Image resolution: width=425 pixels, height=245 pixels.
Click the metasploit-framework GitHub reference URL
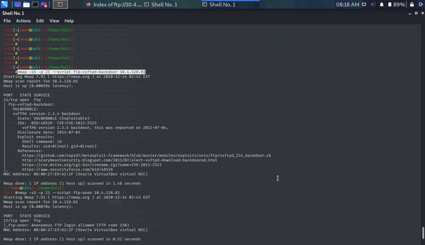[146, 155]
